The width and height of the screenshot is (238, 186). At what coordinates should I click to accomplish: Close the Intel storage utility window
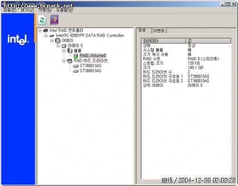[x=234, y=4]
